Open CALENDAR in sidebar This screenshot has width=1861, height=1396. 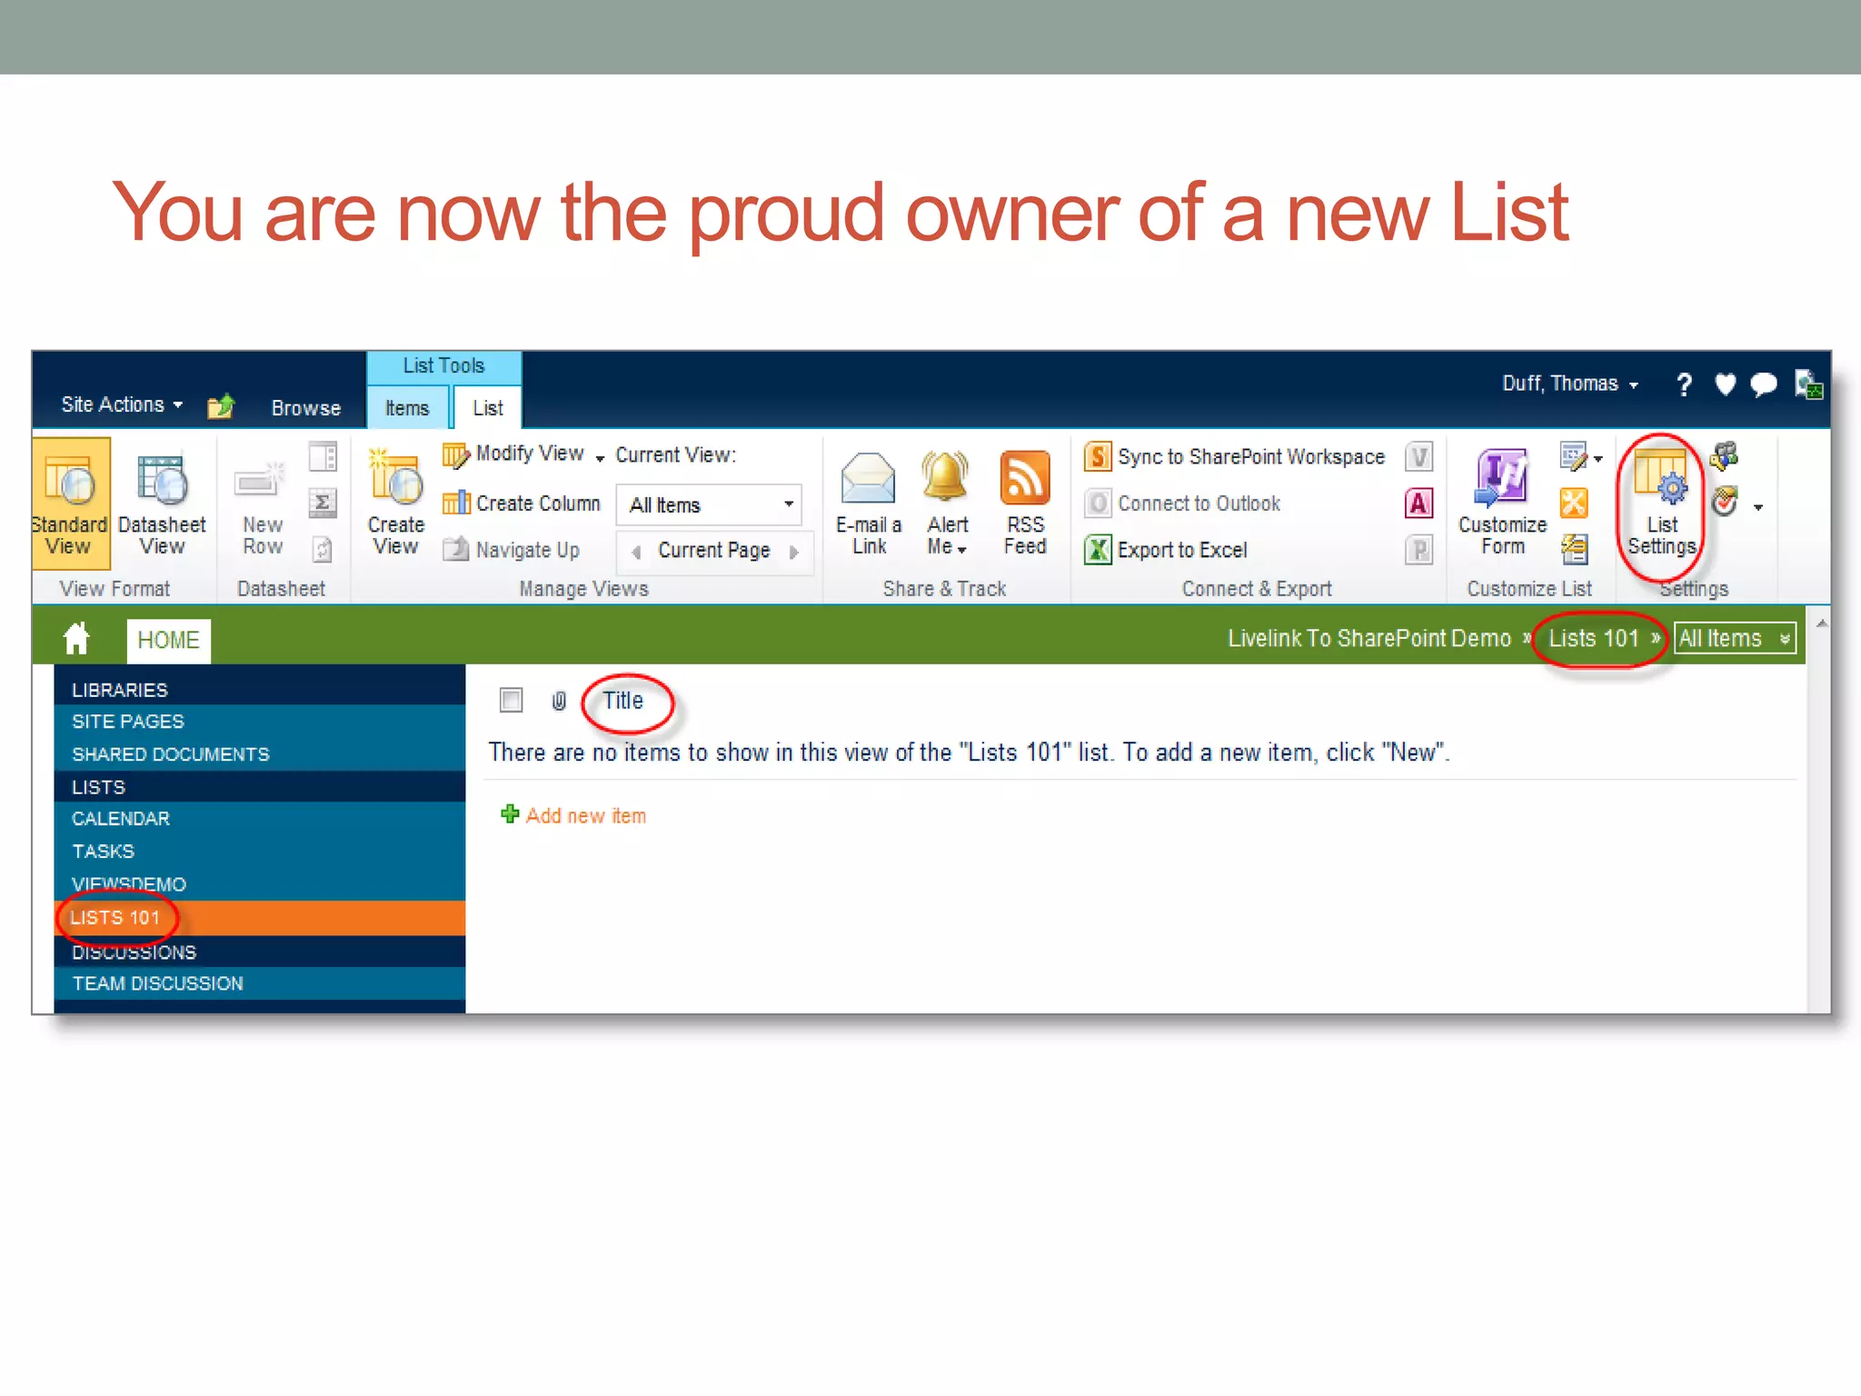(121, 819)
